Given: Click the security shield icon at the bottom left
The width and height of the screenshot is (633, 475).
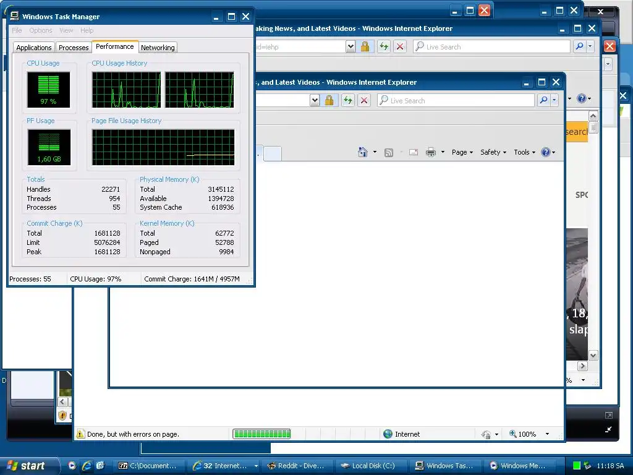Looking at the screenshot, I should point(62,415).
